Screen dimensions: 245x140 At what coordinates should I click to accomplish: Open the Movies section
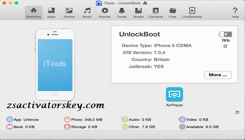(x=105, y=13)
